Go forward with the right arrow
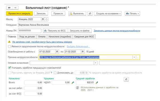 pos(15,8)
